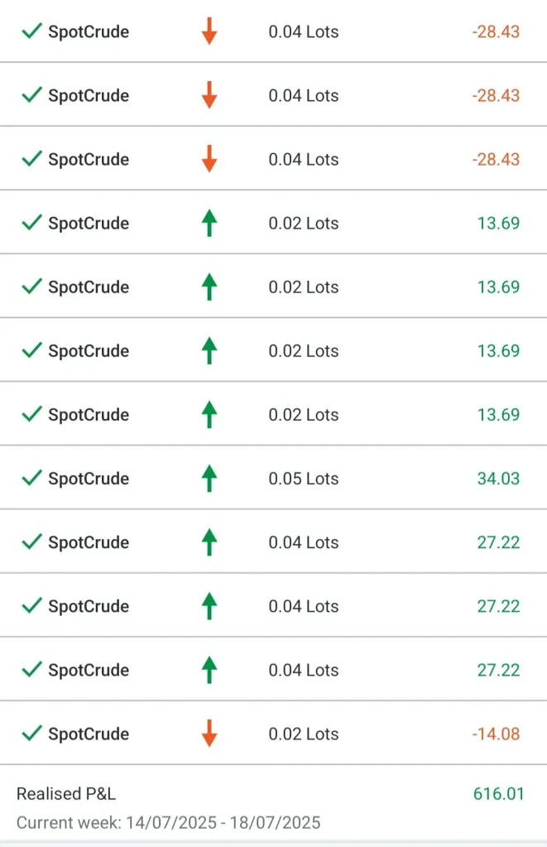Click the down arrow on the topmost -28.43 trade
Image resolution: width=547 pixels, height=847 pixels.
click(x=209, y=31)
